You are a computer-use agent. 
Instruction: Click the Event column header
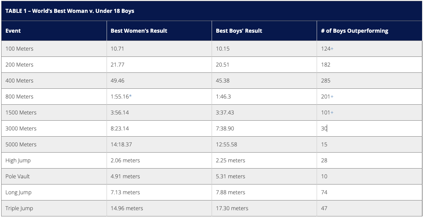13,31
